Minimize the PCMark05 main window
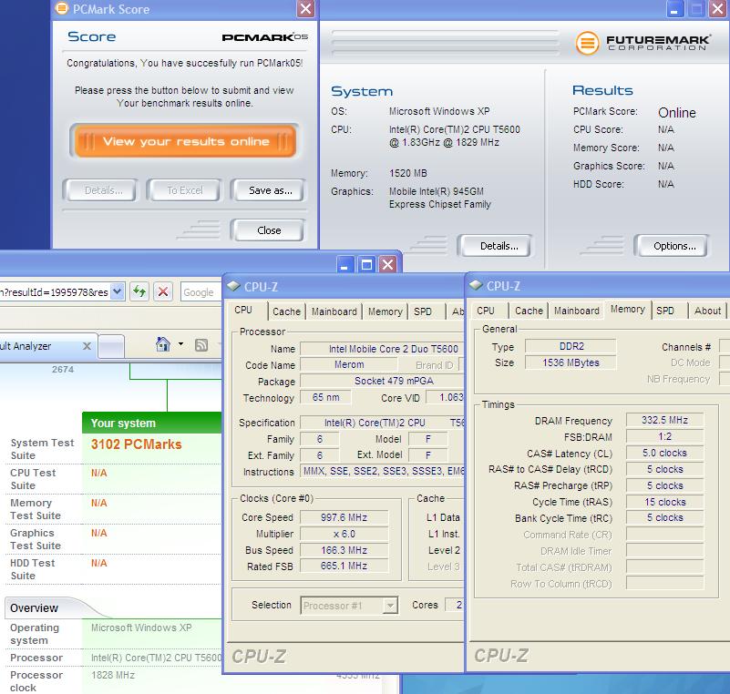The width and height of the screenshot is (730, 694). [674, 9]
